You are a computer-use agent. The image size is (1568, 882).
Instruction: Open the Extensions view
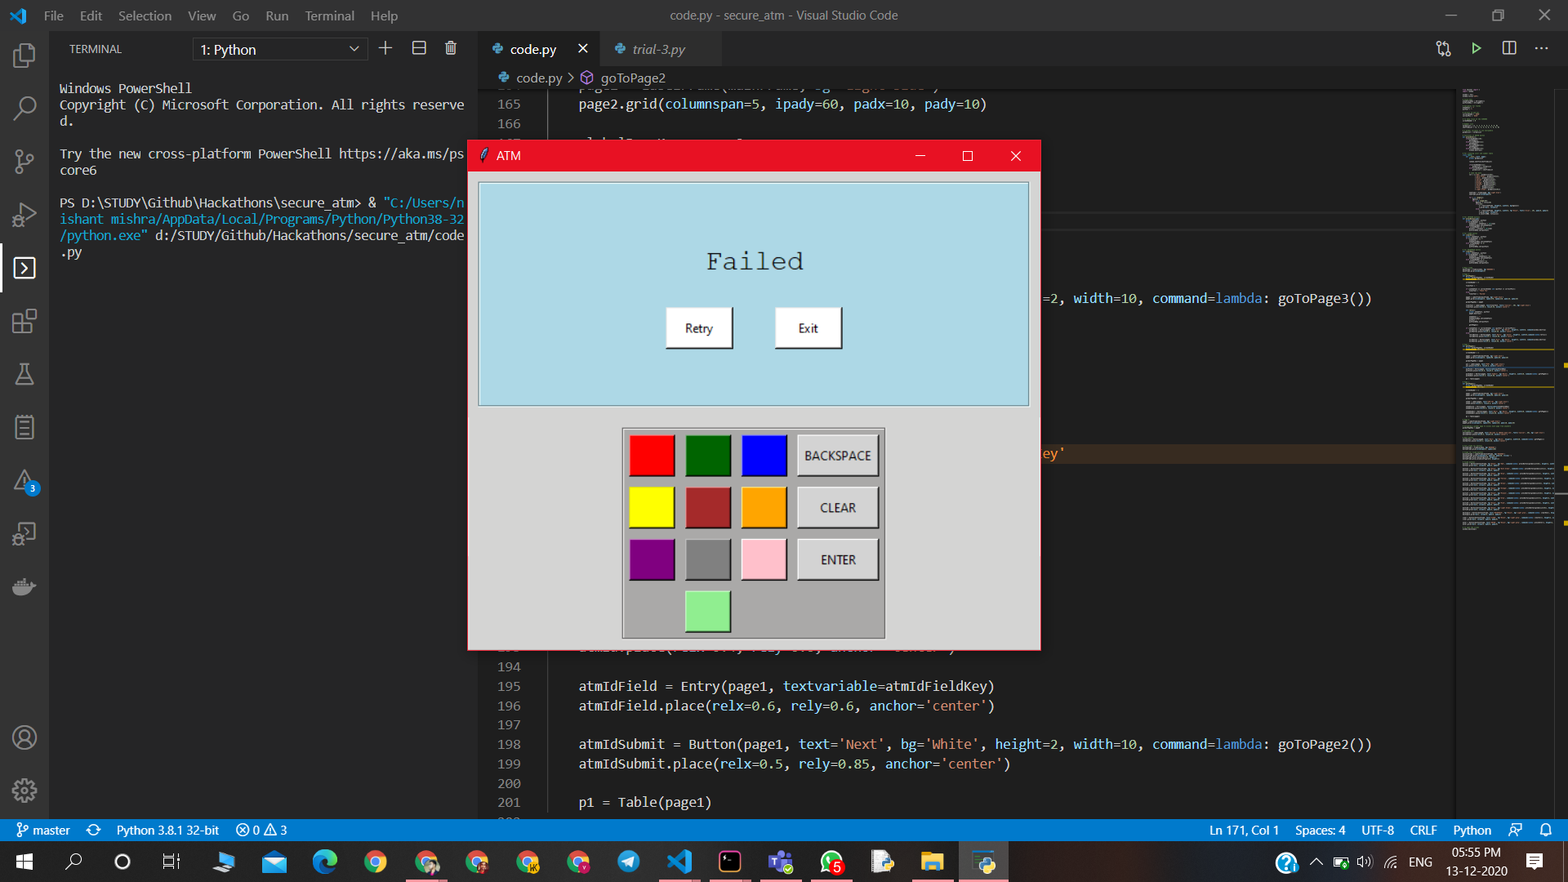click(x=24, y=321)
